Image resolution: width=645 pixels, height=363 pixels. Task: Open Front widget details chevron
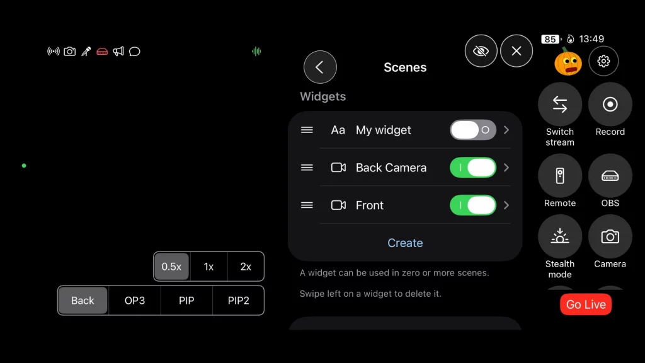pyautogui.click(x=506, y=205)
